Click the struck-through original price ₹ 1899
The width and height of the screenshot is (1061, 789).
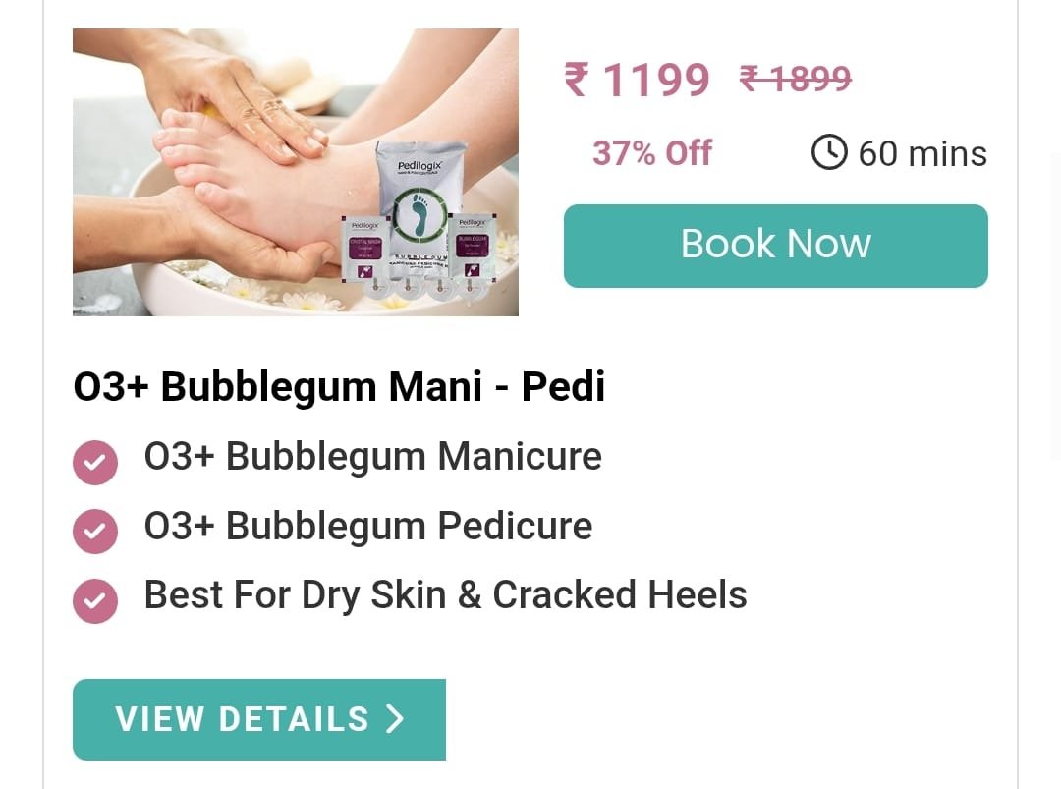pos(795,79)
